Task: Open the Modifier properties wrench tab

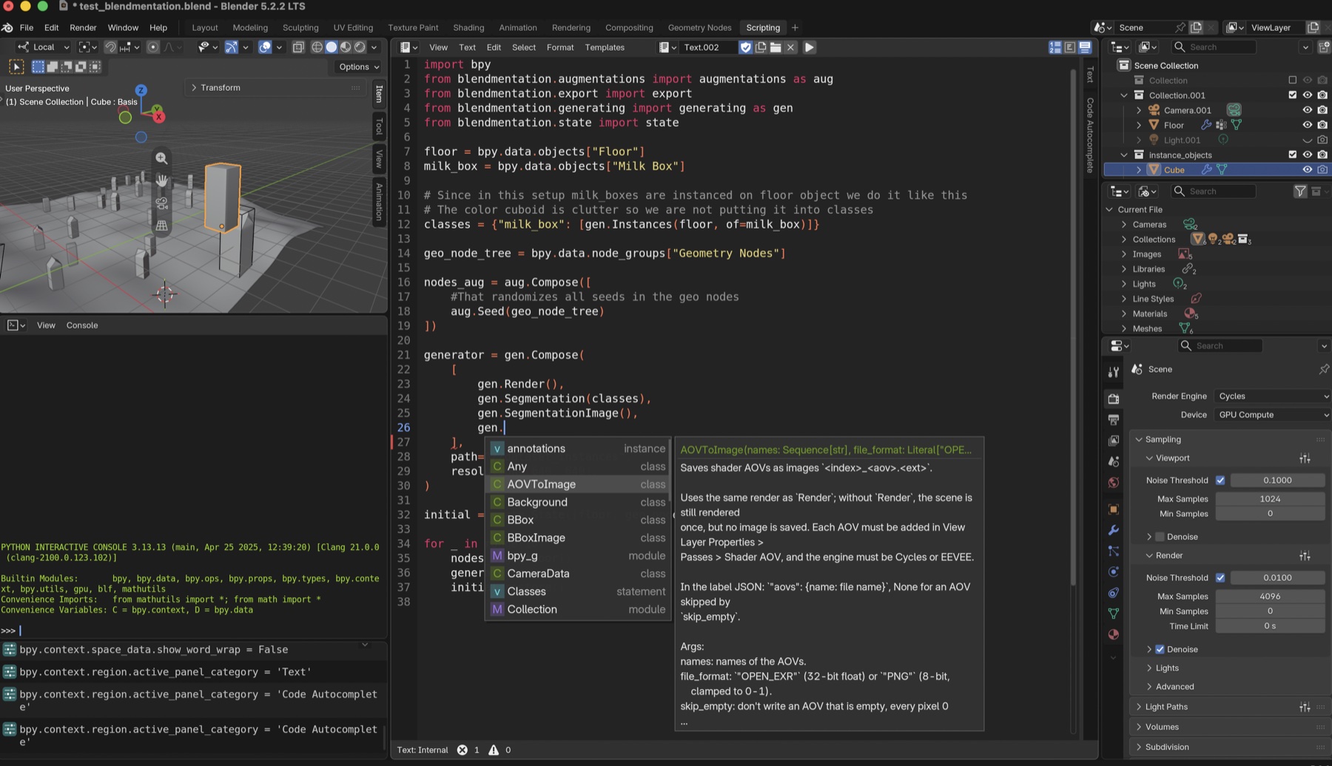Action: [x=1113, y=530]
